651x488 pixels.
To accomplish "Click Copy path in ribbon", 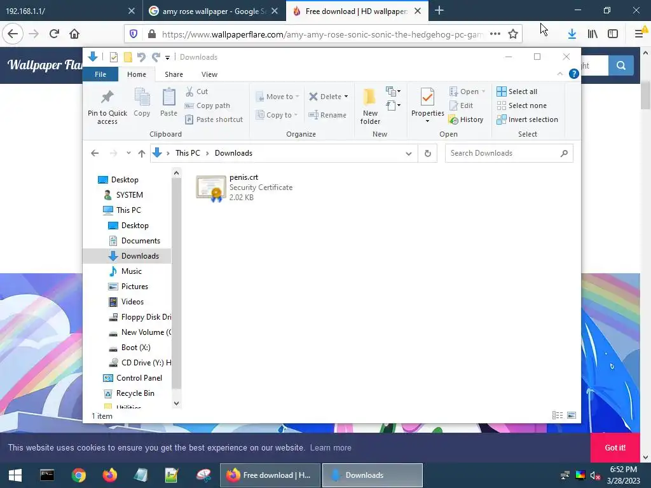I will (x=207, y=105).
